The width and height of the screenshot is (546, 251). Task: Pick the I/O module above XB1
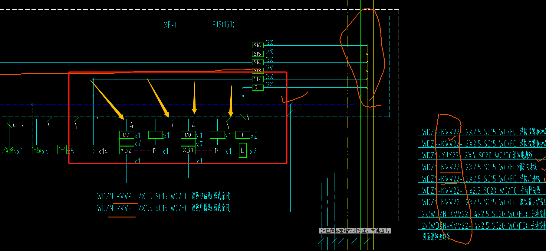click(x=188, y=135)
